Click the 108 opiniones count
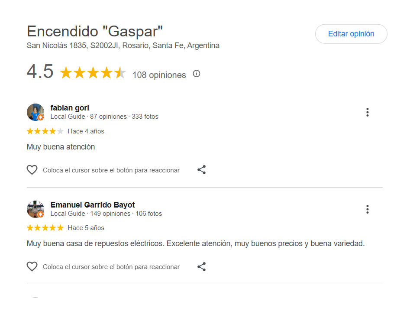The width and height of the screenshot is (413, 318). pos(159,75)
